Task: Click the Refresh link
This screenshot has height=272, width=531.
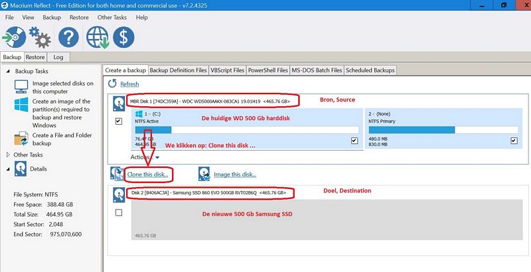Action: click(x=129, y=84)
